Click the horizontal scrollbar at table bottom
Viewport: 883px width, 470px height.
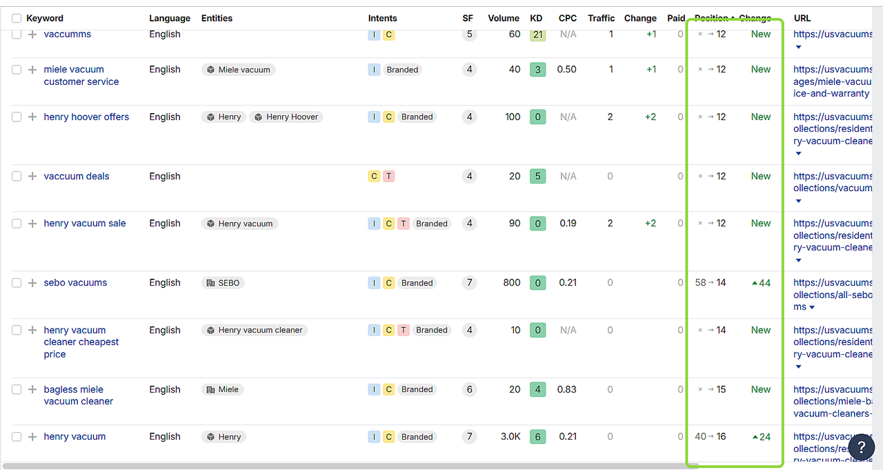point(350,466)
